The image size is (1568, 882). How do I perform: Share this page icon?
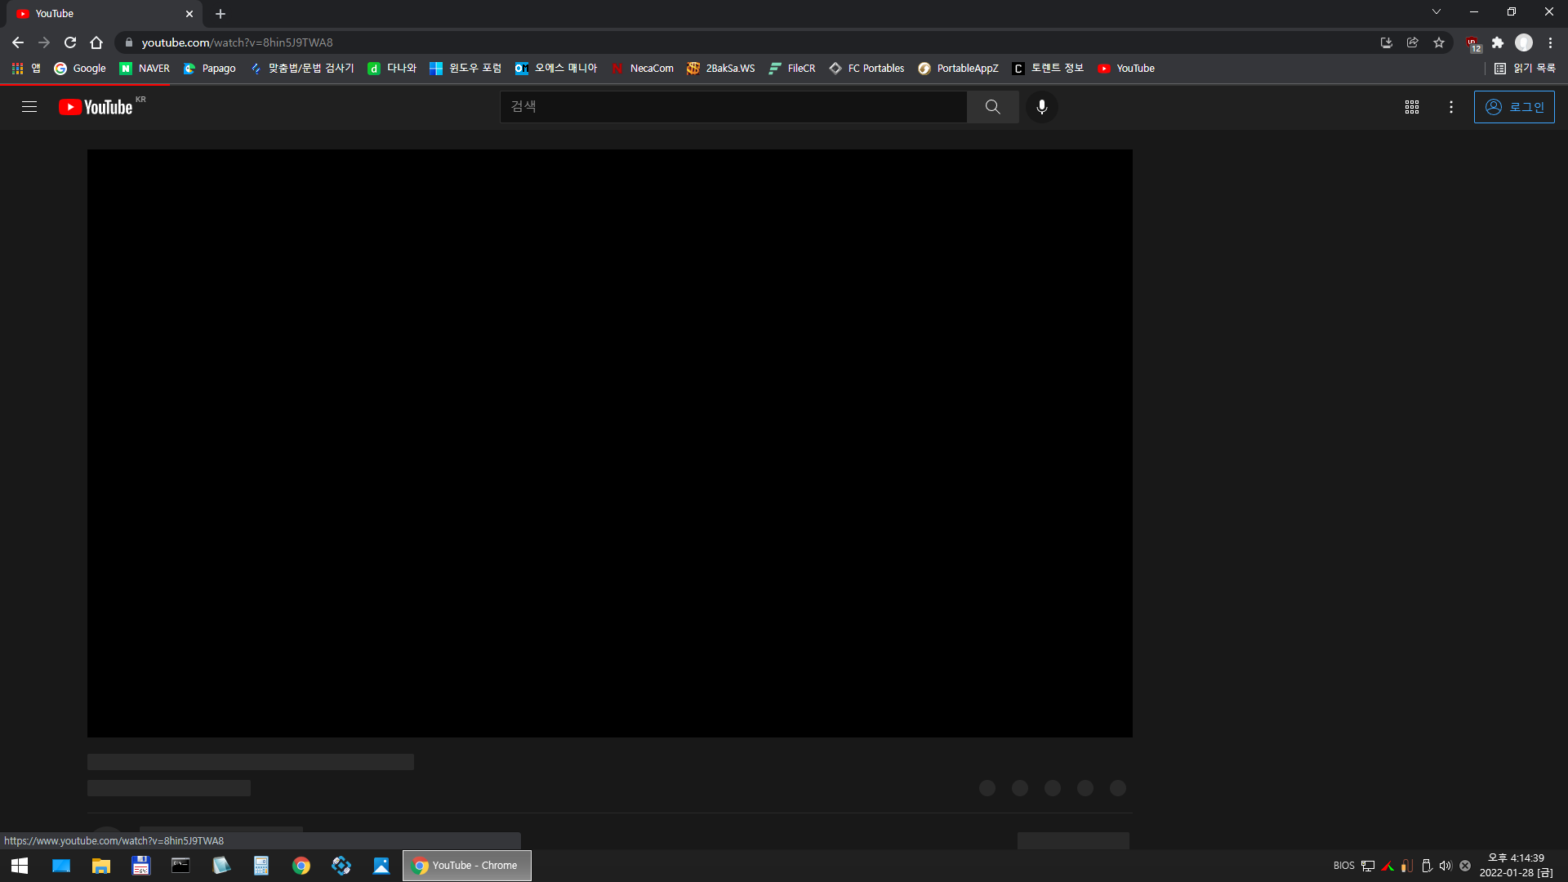pos(1412,42)
